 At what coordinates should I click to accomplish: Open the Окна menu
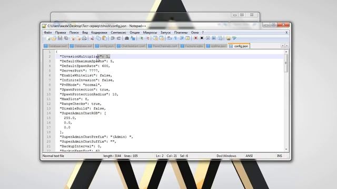click(195, 33)
